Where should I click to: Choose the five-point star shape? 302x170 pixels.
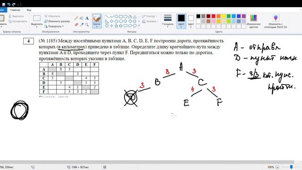point(116,25)
